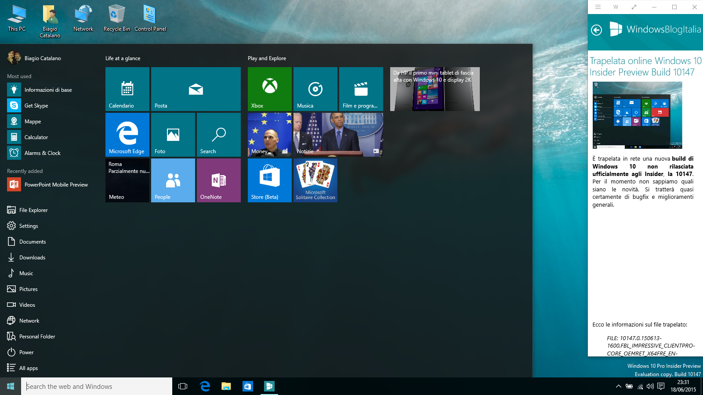The width and height of the screenshot is (703, 395).
Task: Open the Calendario tile
Action: pyautogui.click(x=127, y=89)
